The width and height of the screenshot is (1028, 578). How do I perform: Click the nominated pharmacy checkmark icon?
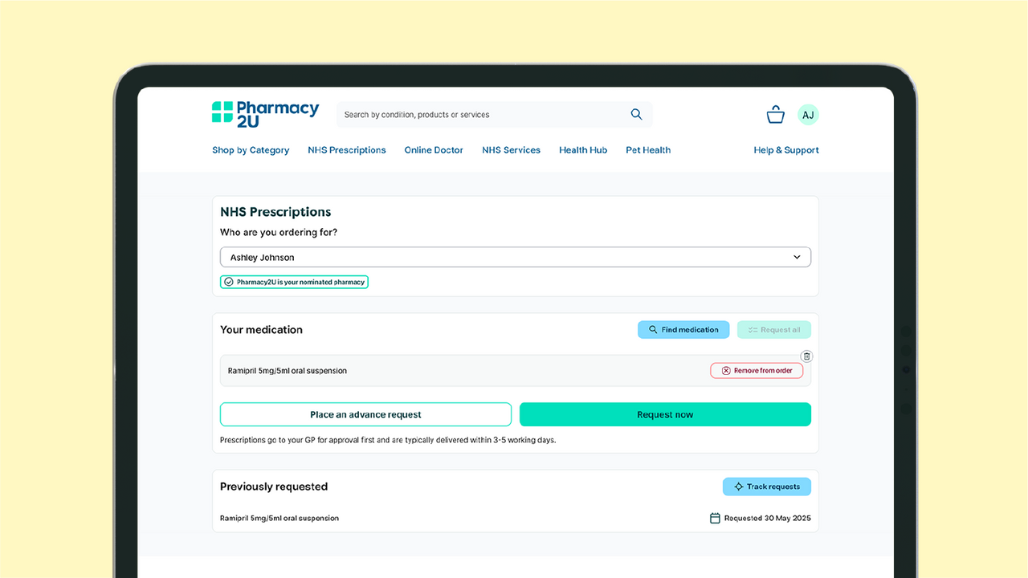[229, 283]
